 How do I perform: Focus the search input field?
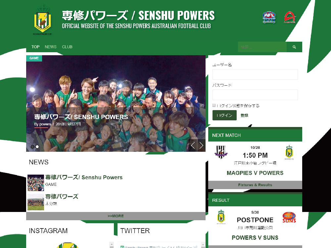(x=262, y=47)
